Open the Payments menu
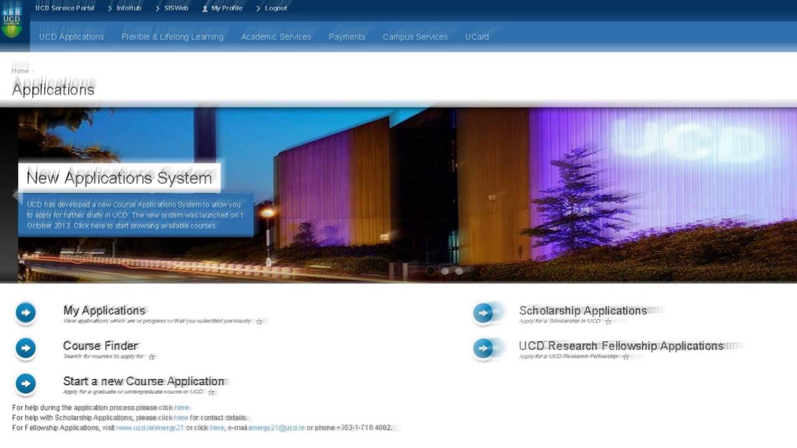Screen dimensions: 797x448 (x=347, y=37)
